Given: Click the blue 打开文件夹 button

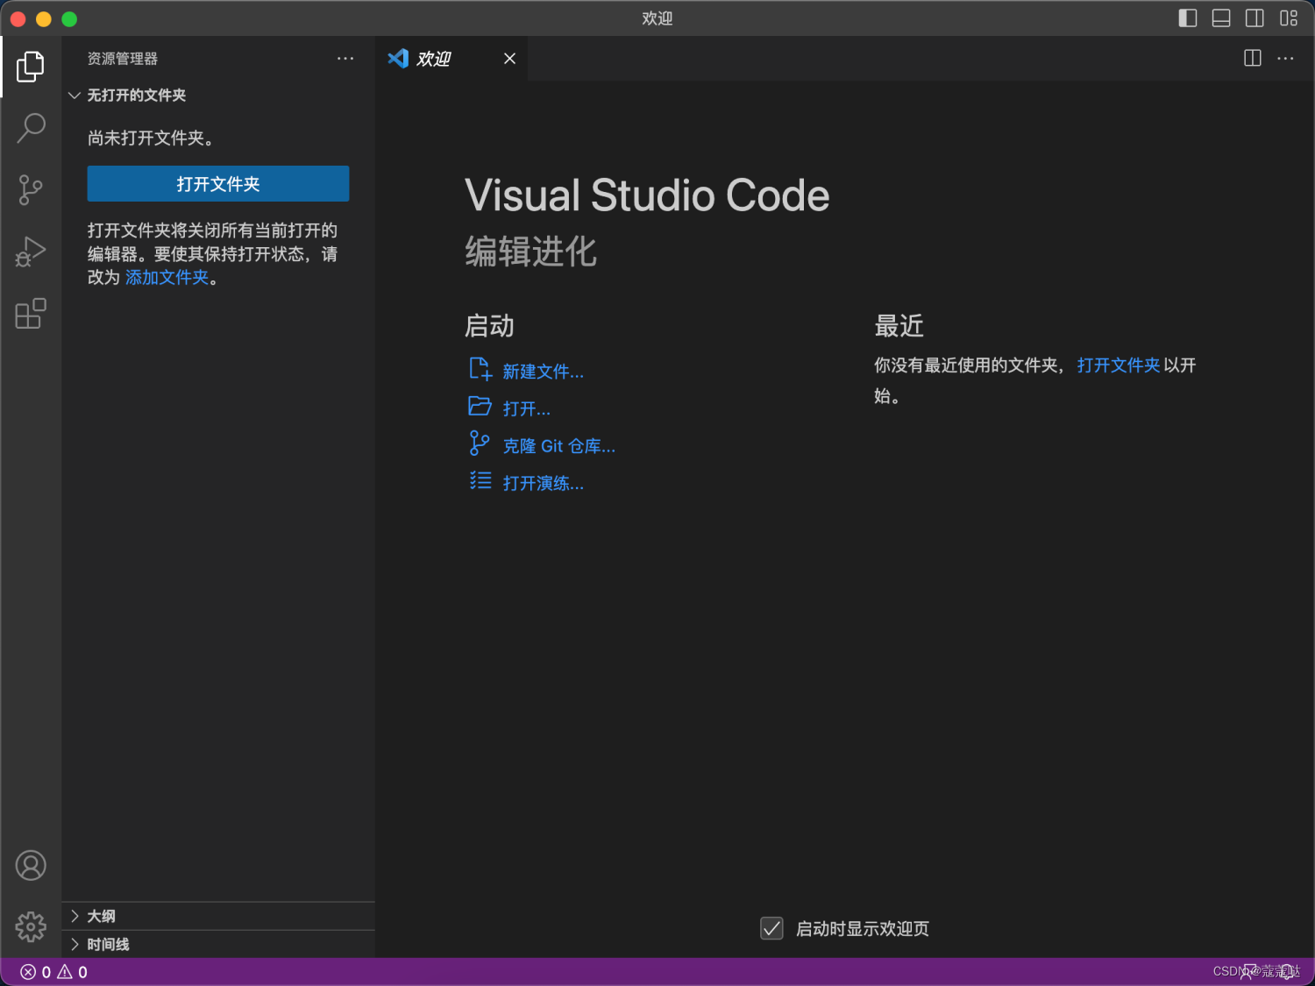Looking at the screenshot, I should 218,184.
